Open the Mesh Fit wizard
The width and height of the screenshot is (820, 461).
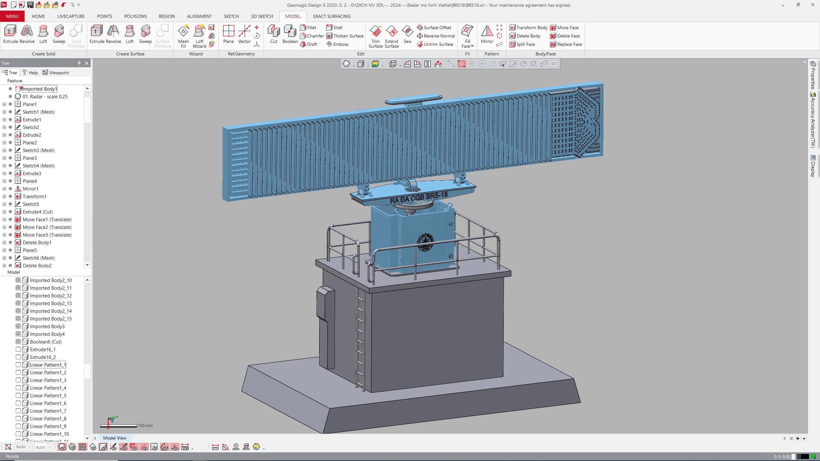pyautogui.click(x=183, y=35)
